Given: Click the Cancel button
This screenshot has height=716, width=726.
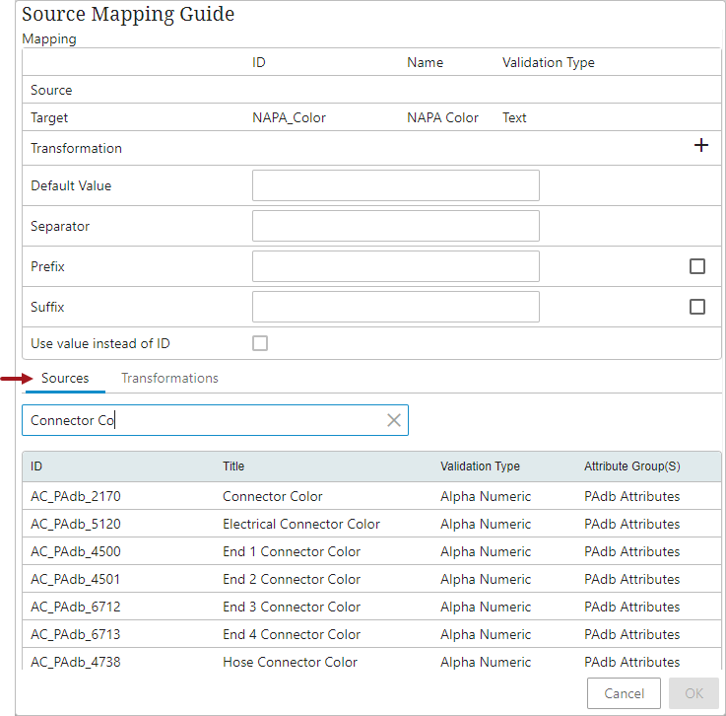Looking at the screenshot, I should (624, 693).
